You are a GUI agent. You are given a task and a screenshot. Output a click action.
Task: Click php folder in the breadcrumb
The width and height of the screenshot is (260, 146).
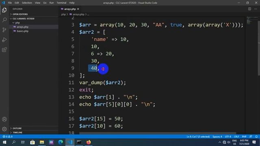[63, 15]
